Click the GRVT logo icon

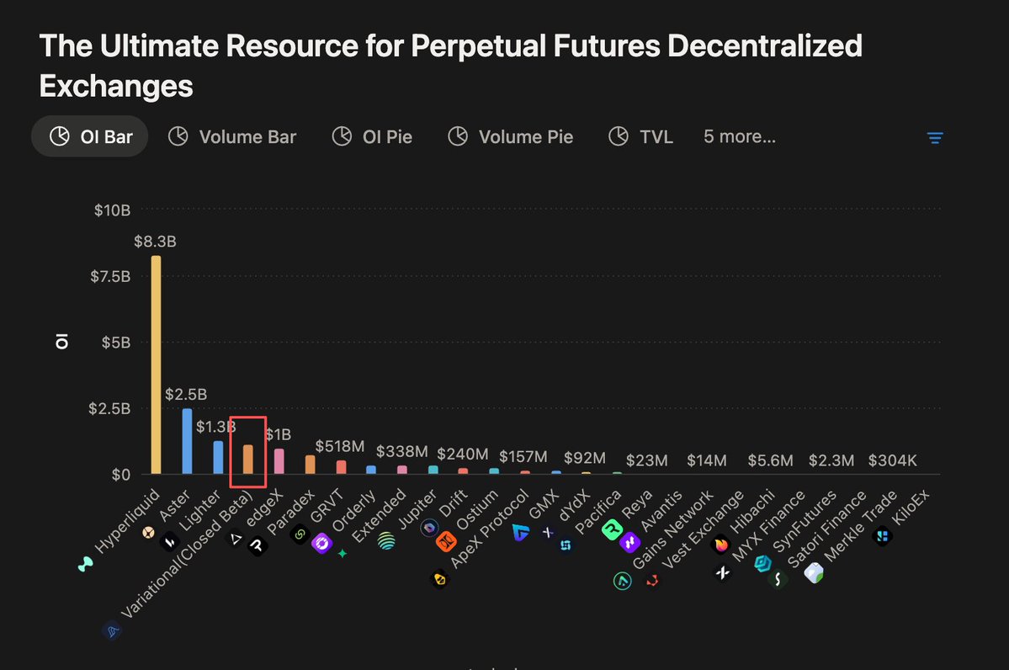tap(300, 534)
